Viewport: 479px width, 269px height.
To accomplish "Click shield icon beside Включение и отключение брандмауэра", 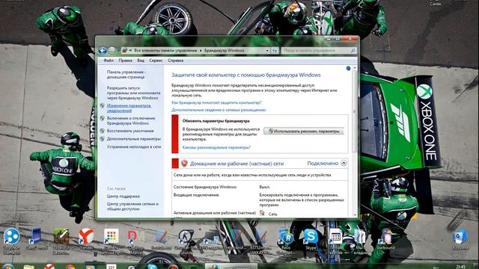I will pos(103,118).
